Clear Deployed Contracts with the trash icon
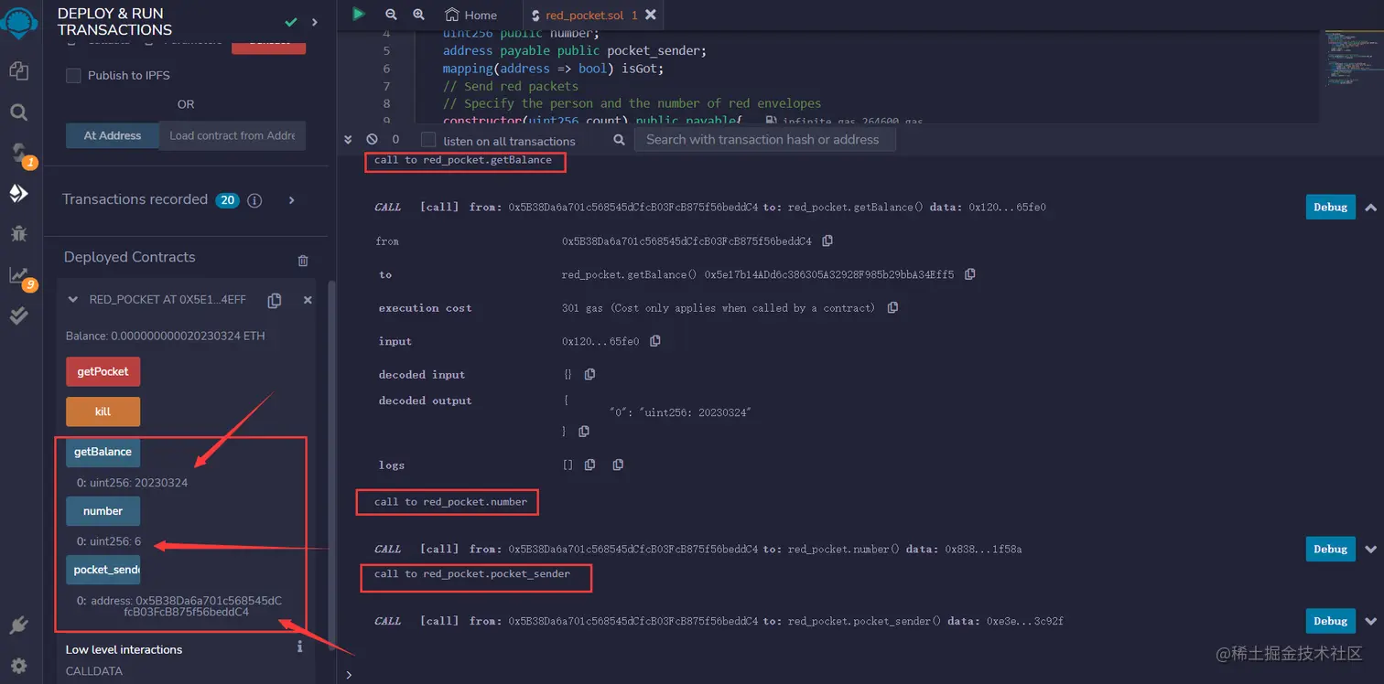 point(303,261)
